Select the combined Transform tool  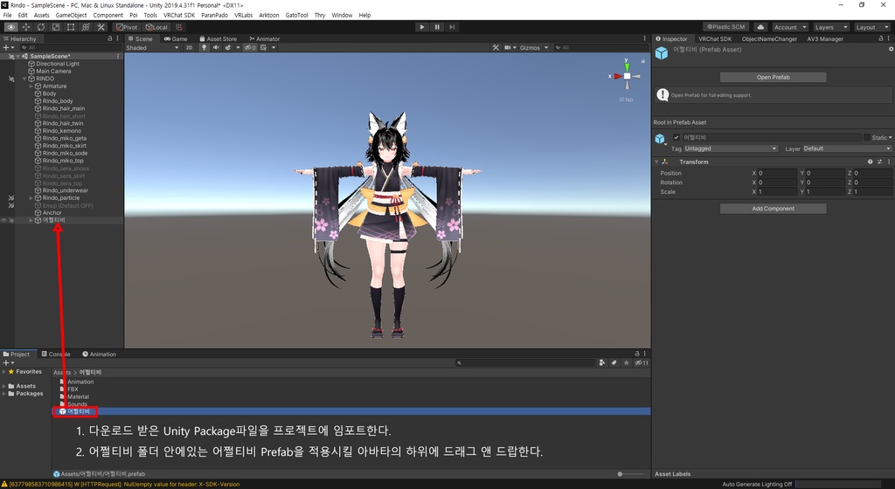(x=86, y=27)
